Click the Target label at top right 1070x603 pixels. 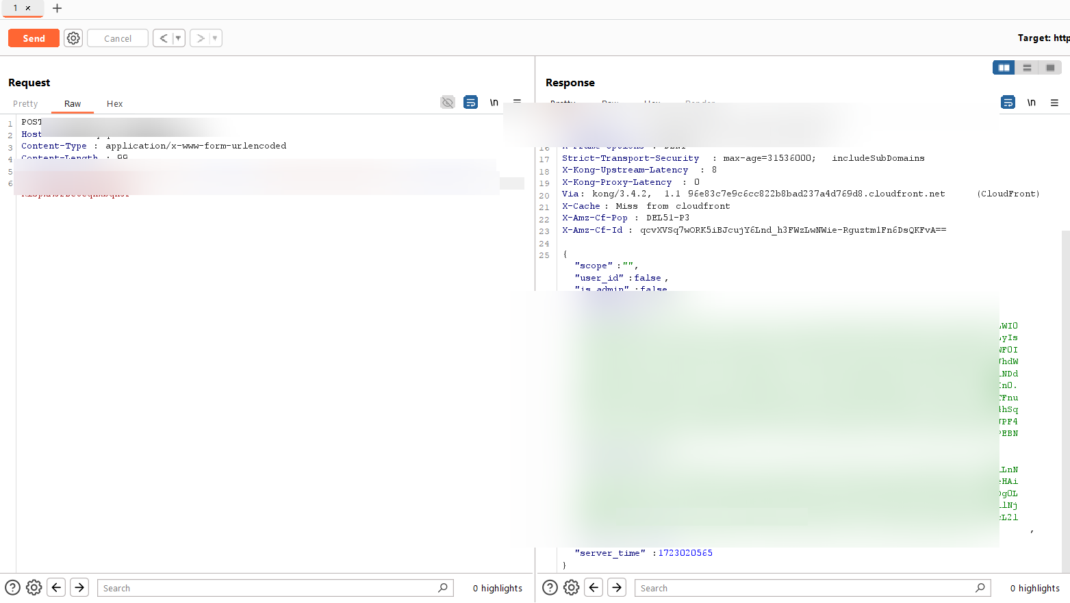coord(1043,38)
